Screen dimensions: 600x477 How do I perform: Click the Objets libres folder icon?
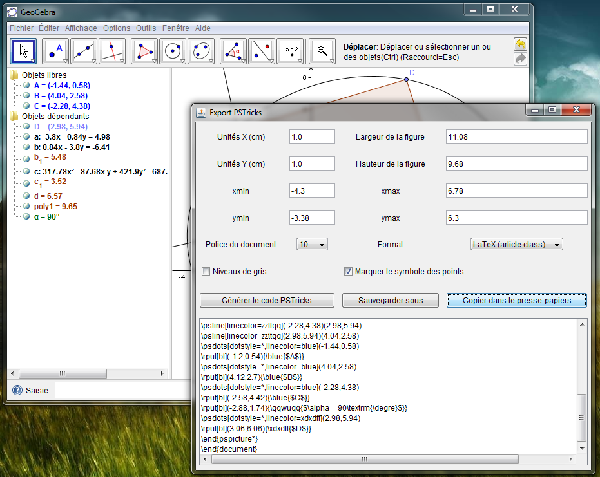tap(14, 75)
